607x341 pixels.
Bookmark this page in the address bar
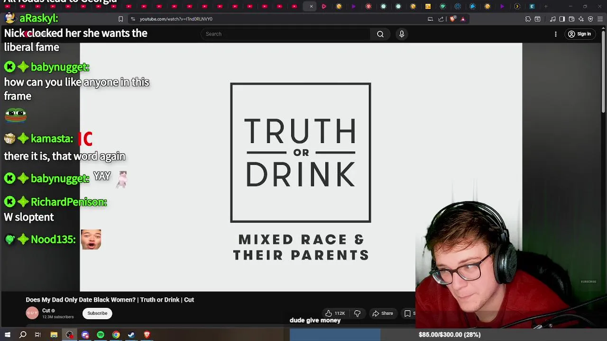pos(120,19)
